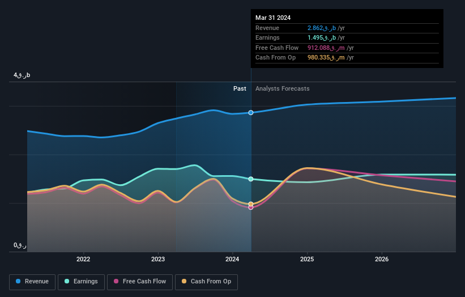Viewport: 465px width, 297px height.
Task: Click the 2024 x-axis label
Action: 232,260
